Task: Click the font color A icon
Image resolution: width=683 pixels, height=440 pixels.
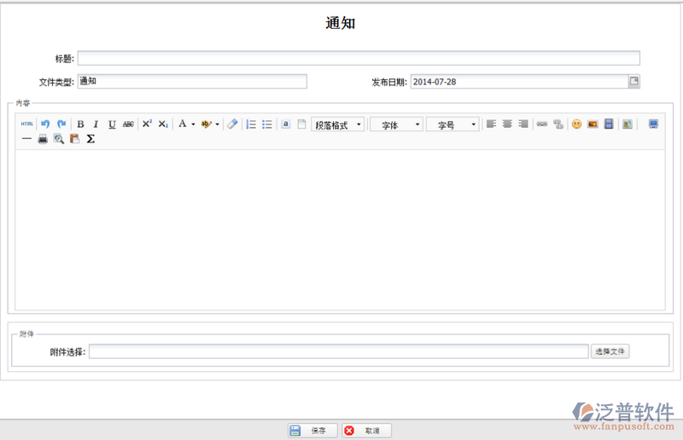Action: 183,124
